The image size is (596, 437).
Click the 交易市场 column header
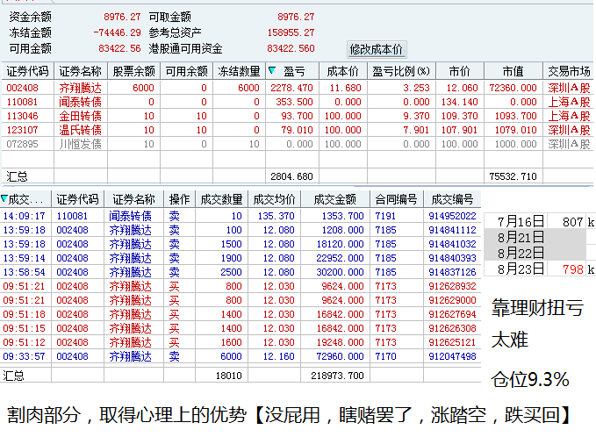[x=569, y=71]
